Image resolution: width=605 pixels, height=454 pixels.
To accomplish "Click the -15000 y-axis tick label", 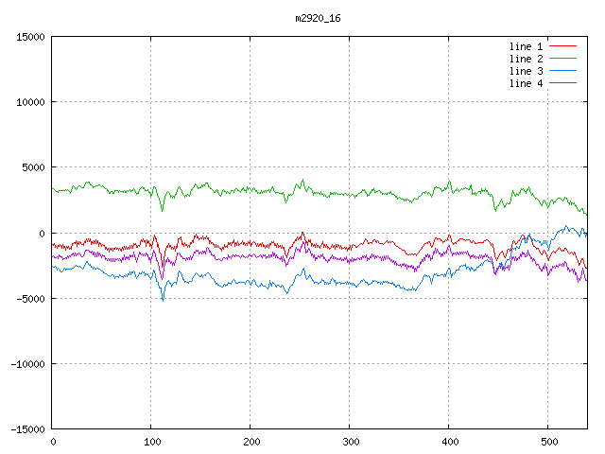I will 27,428.
